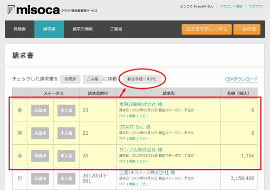Image resolution: width=270 pixels, height=190 pixels.
Task: Uncheck the checkbox for invoice 23
Action: coord(20,111)
